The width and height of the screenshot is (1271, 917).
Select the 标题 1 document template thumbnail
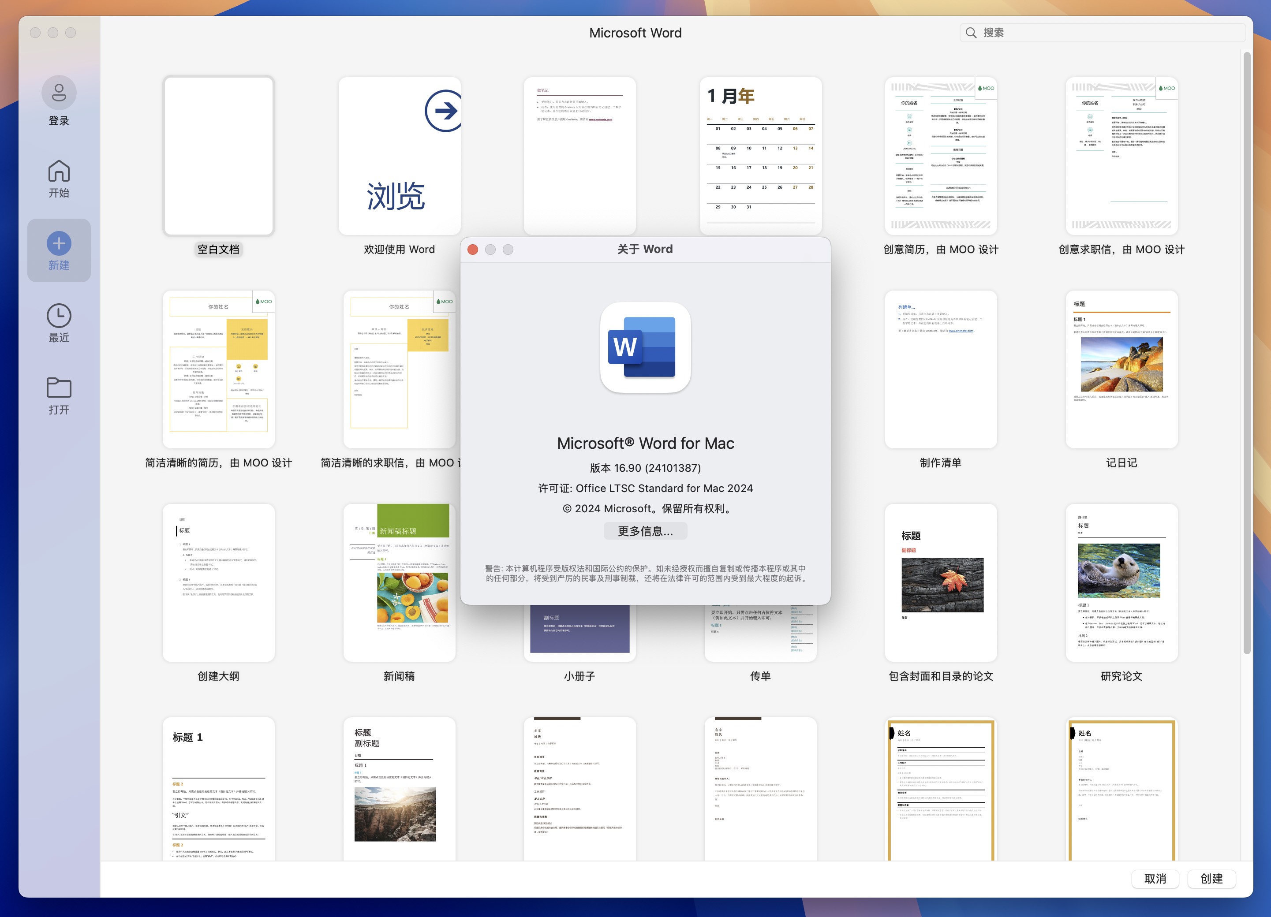[x=219, y=789]
